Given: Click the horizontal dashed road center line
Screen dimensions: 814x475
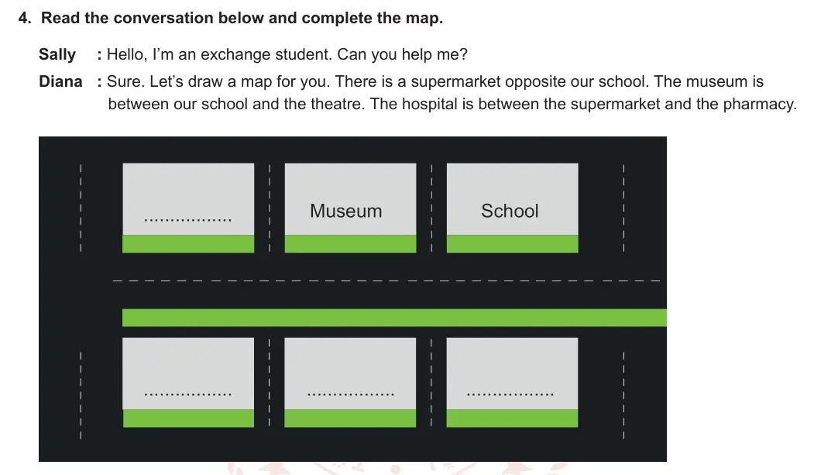Looking at the screenshot, I should [x=386, y=281].
